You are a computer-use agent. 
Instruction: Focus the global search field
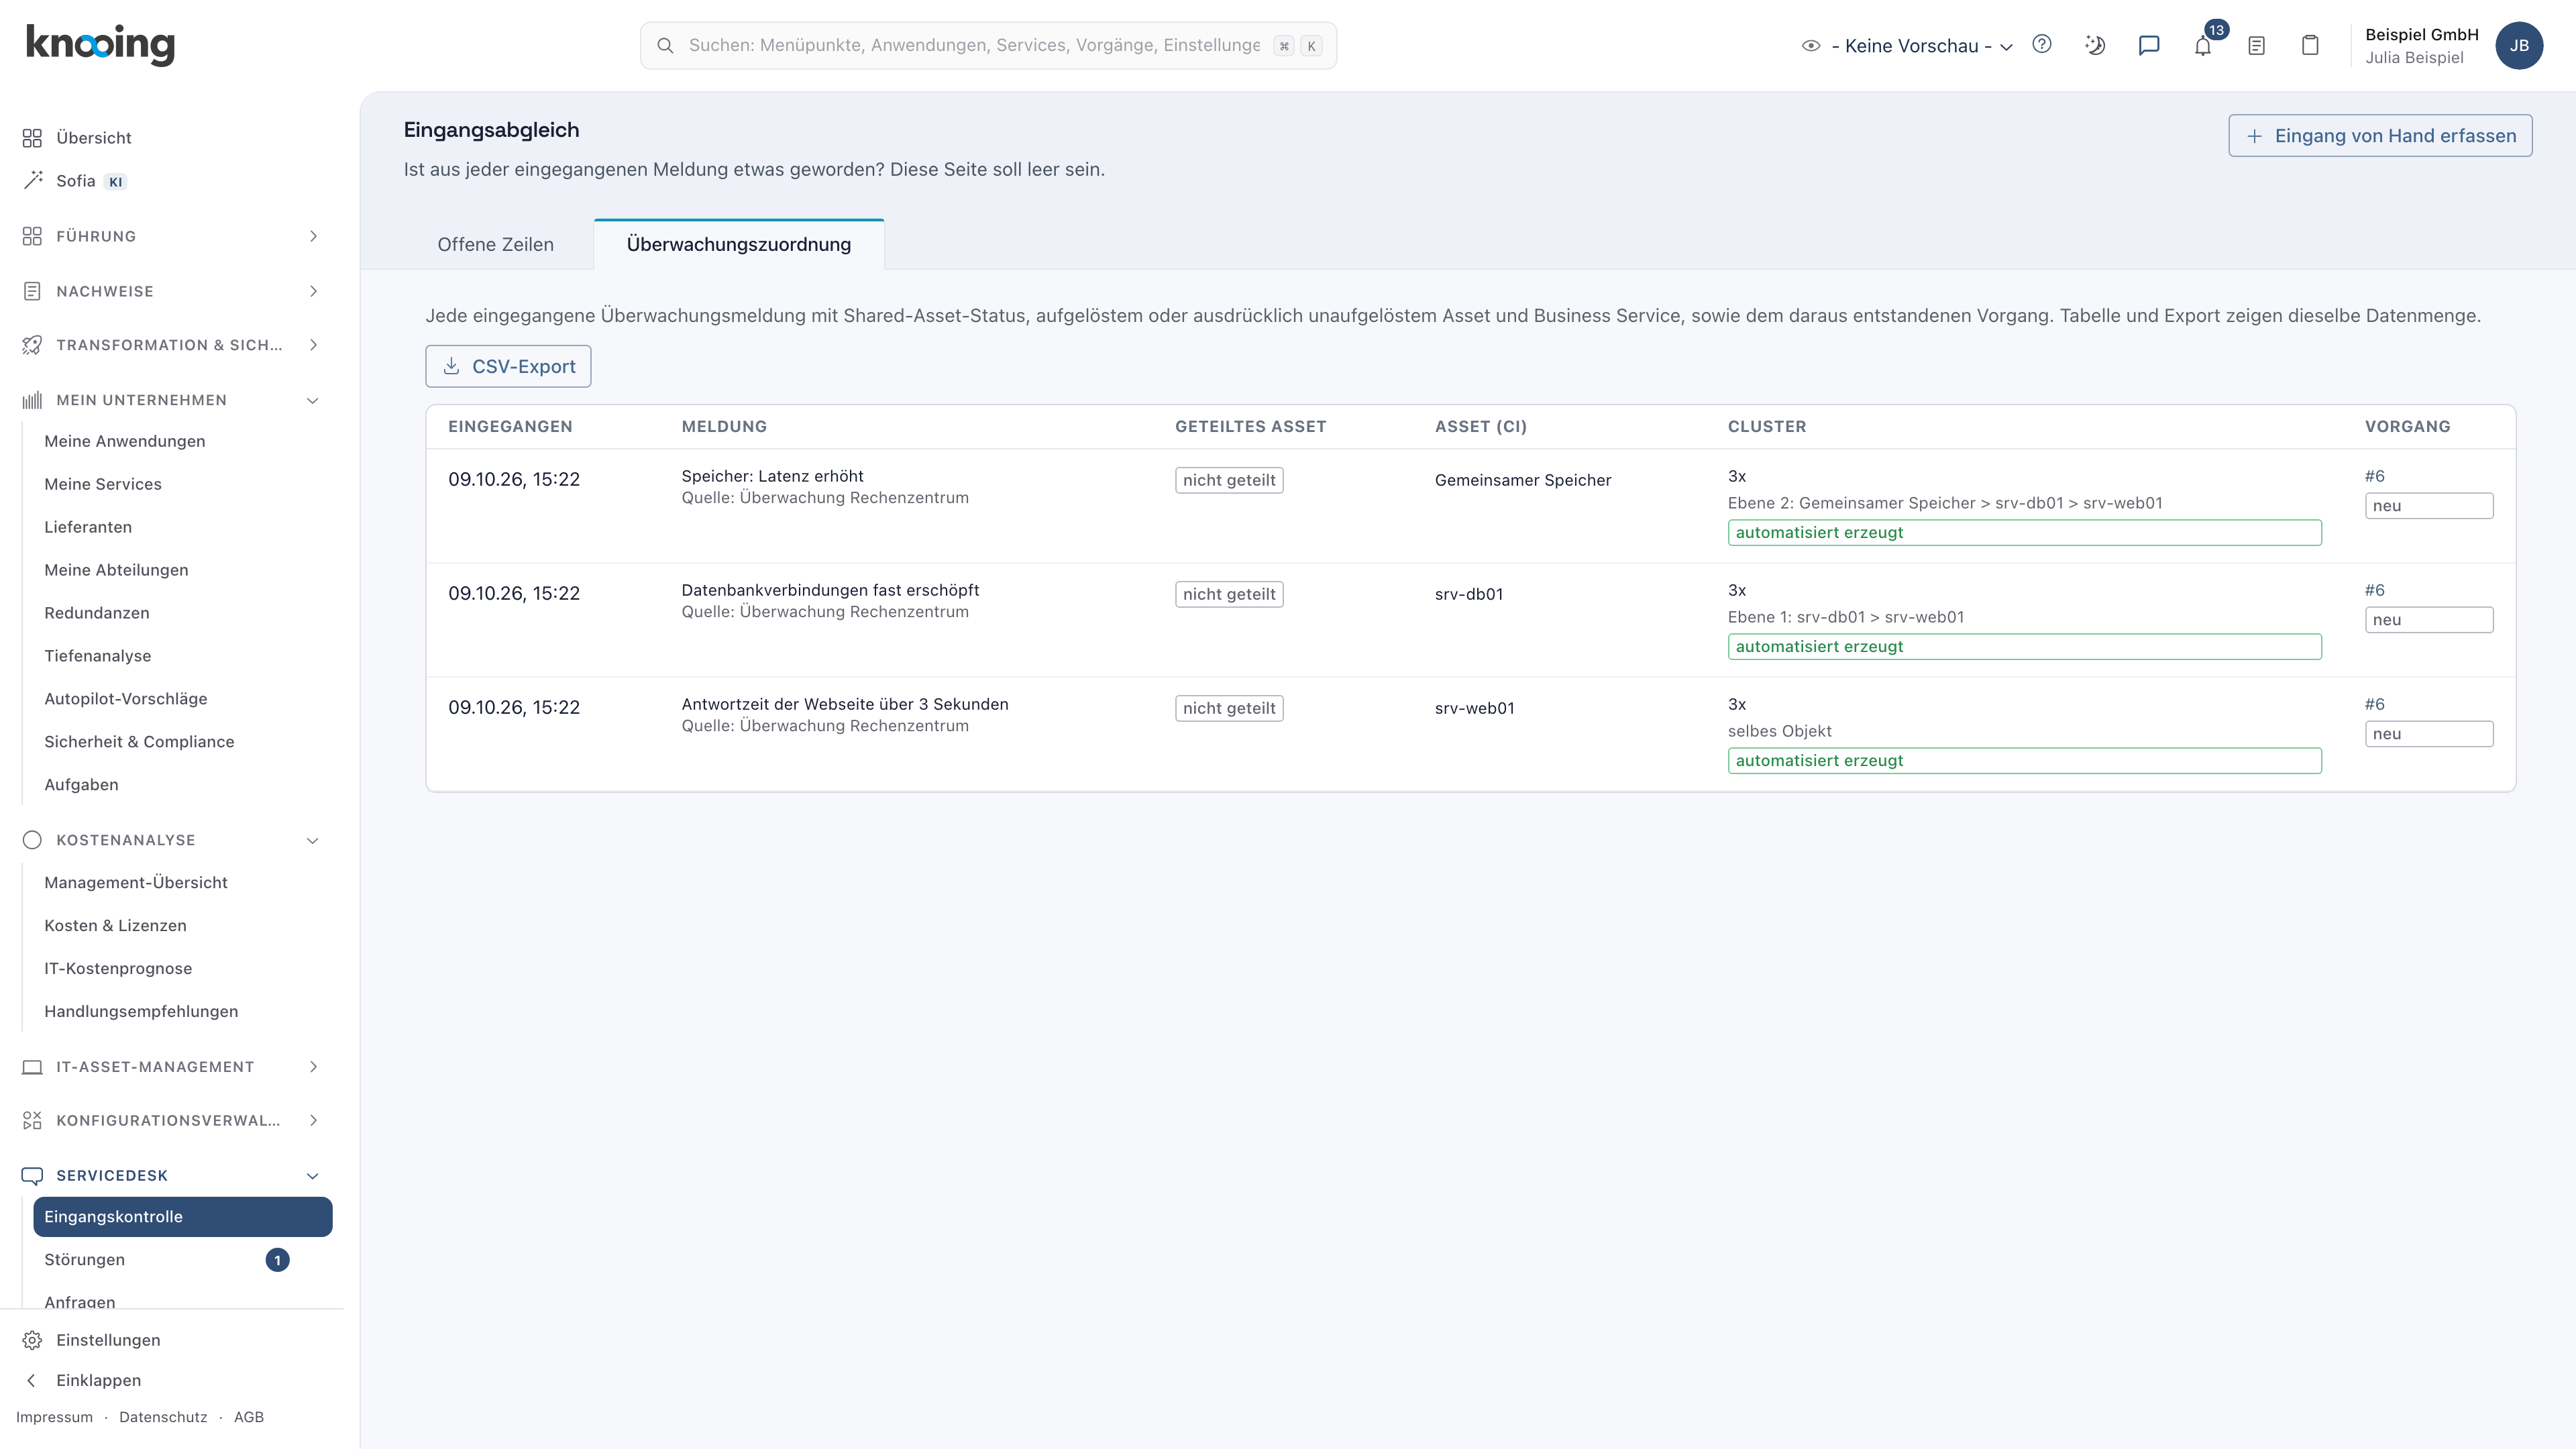point(988,45)
